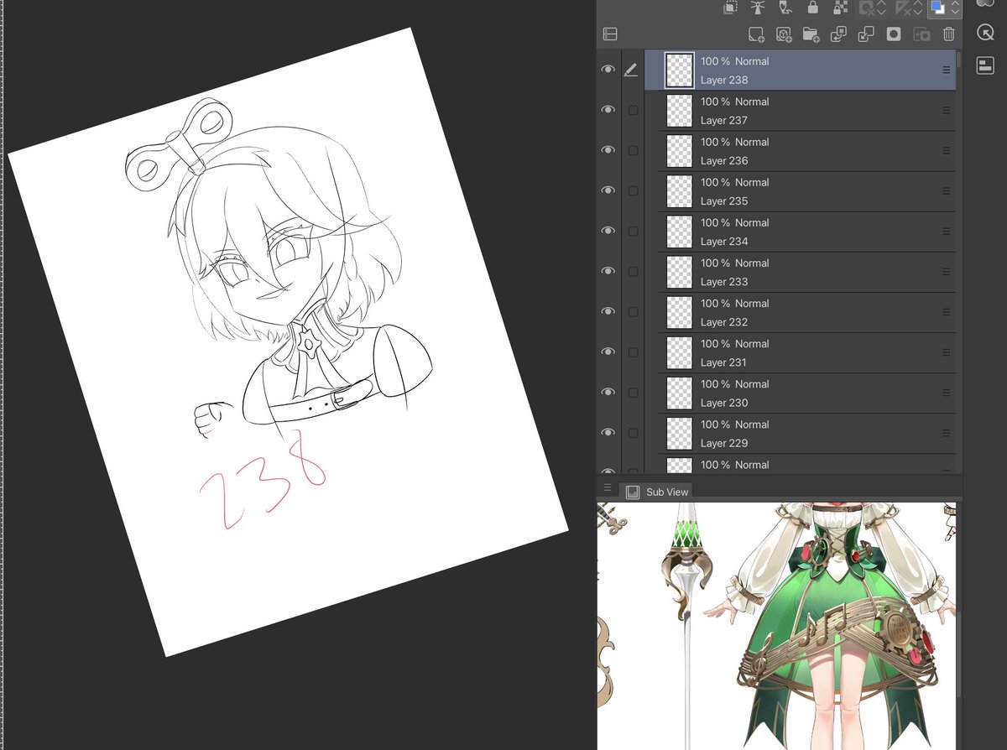
Task: Open ruler range up-down arrows
Action: pyautogui.click(x=920, y=8)
